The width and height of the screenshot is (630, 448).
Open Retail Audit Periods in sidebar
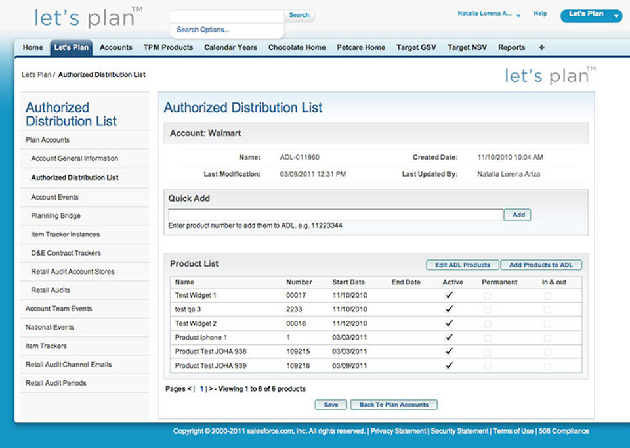[56, 383]
